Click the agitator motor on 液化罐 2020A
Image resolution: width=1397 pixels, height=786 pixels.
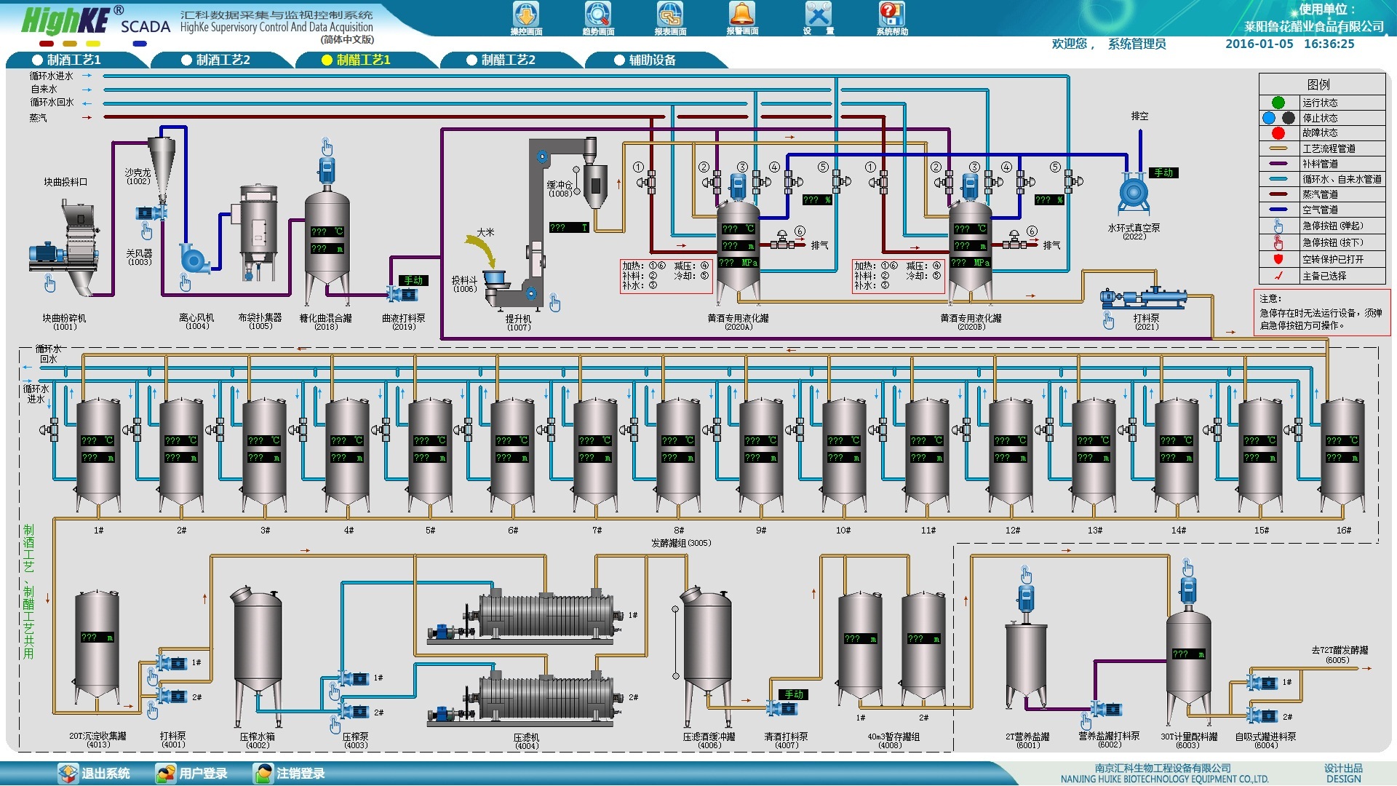739,187
